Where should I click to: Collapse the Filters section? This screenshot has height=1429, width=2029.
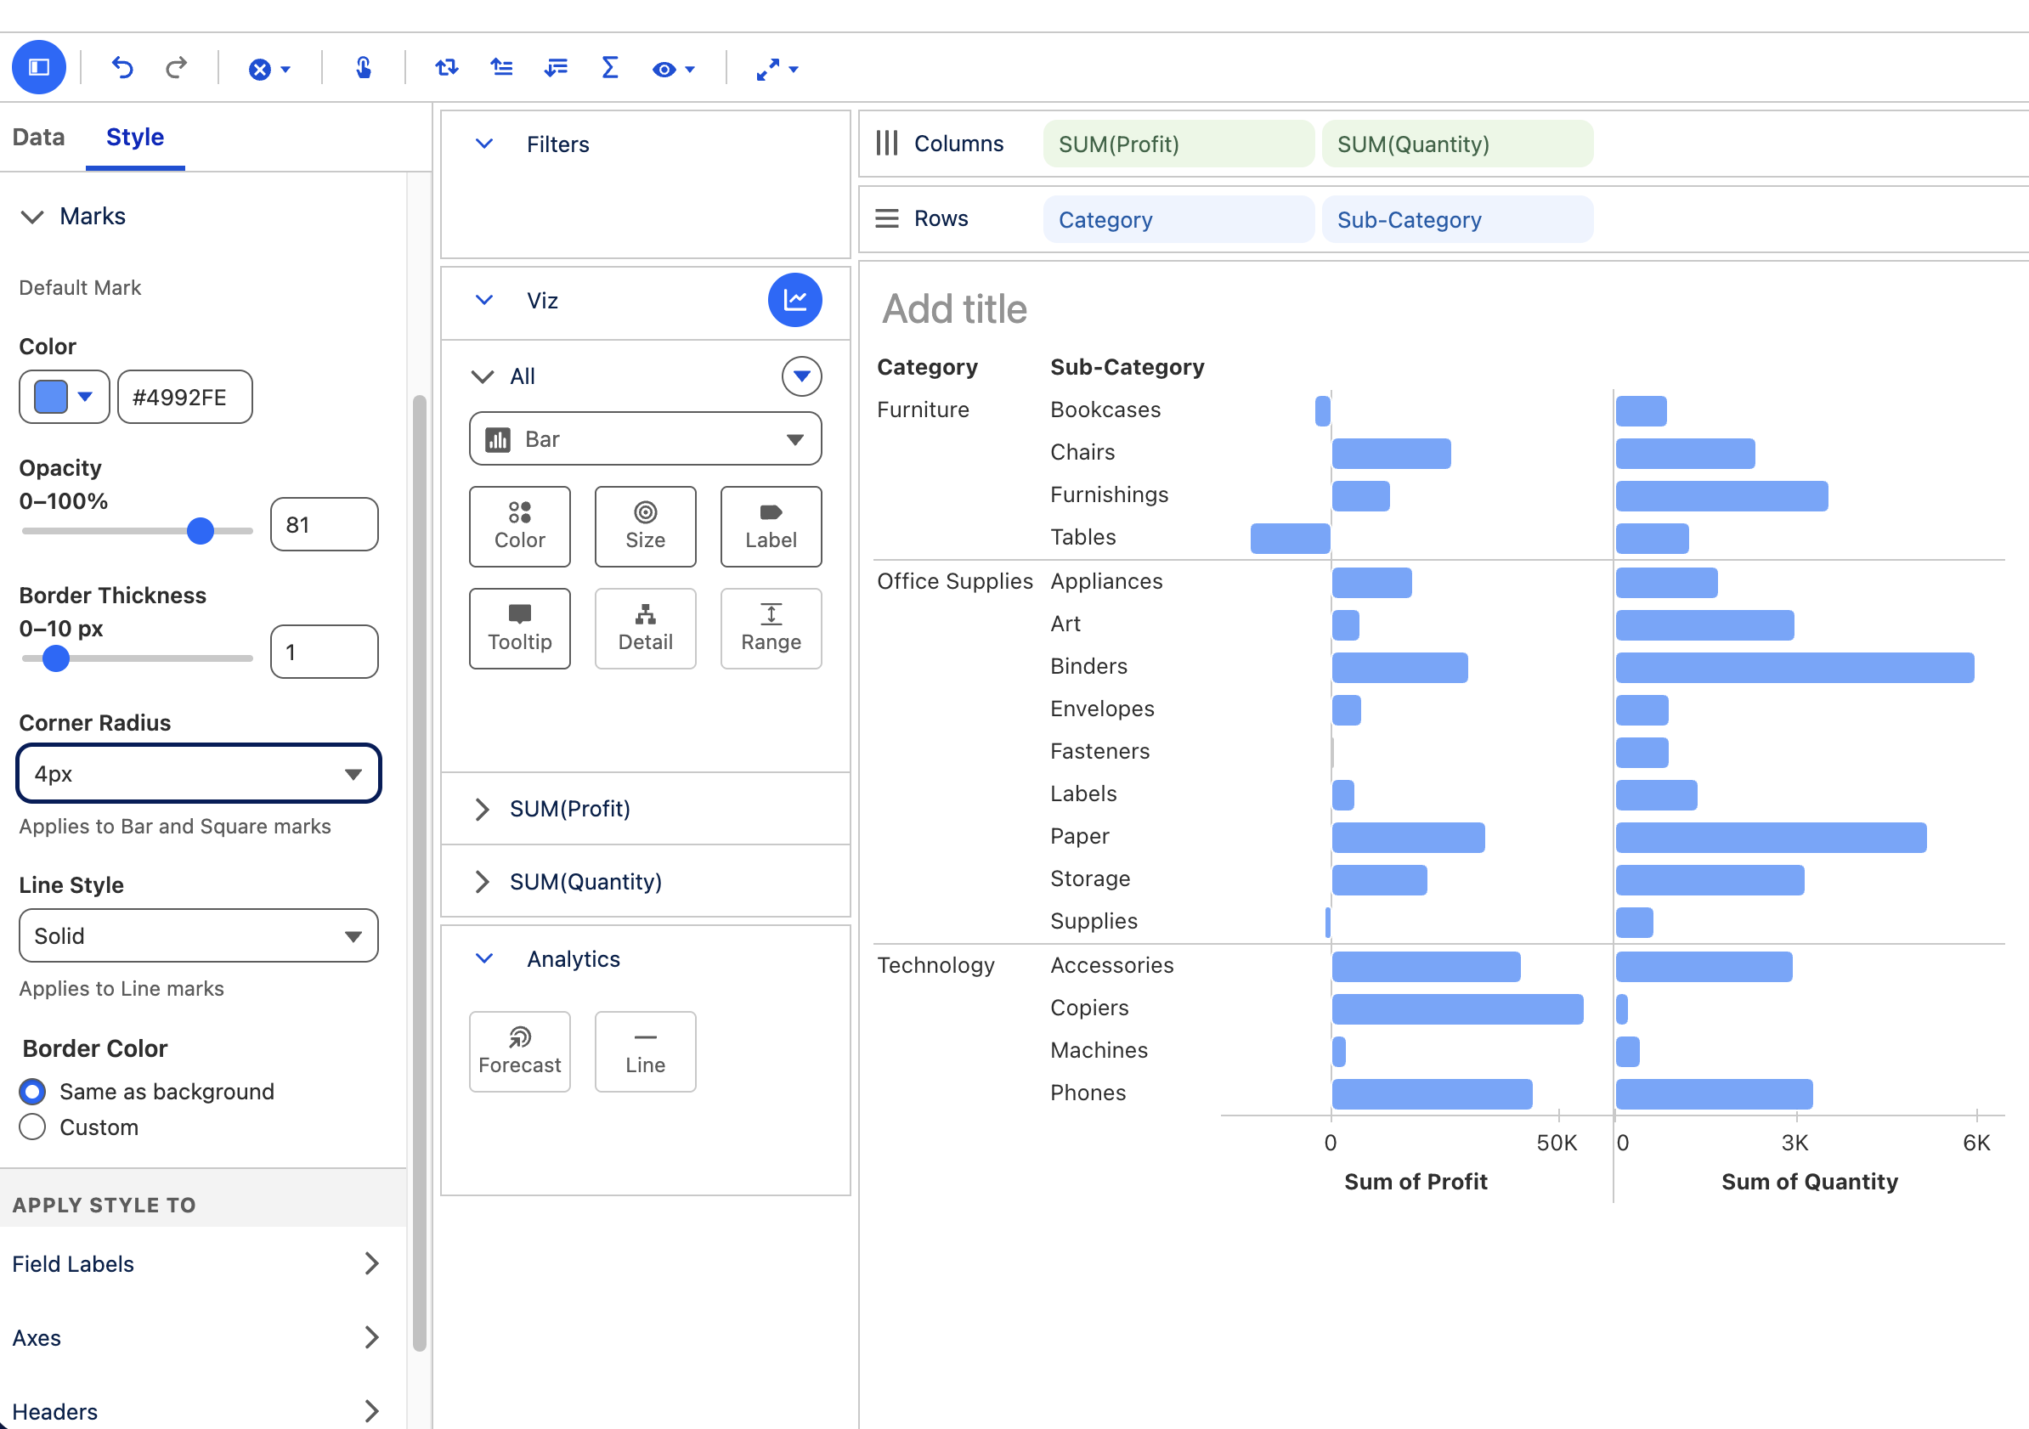coord(484,144)
